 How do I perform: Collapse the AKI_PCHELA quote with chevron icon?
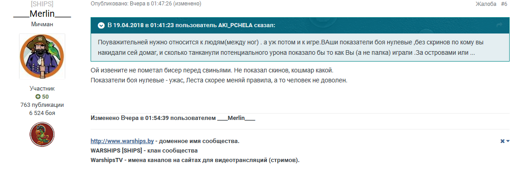[x=101, y=25]
